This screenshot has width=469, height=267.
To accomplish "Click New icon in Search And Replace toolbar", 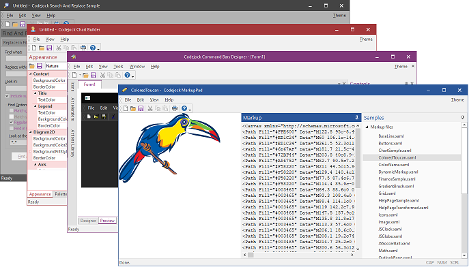I will [8, 24].
